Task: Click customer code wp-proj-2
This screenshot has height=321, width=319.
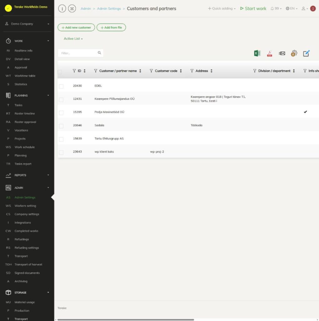Action: click(x=157, y=152)
